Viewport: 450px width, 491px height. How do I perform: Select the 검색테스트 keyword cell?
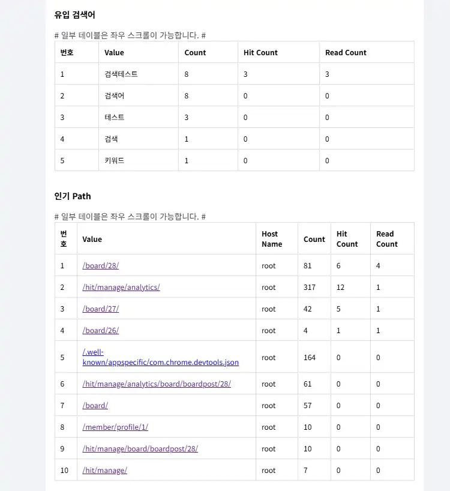[121, 74]
